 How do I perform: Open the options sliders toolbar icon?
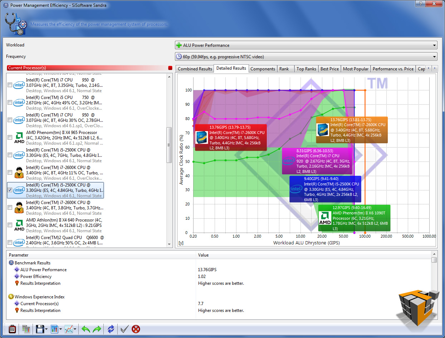[x=12, y=329]
